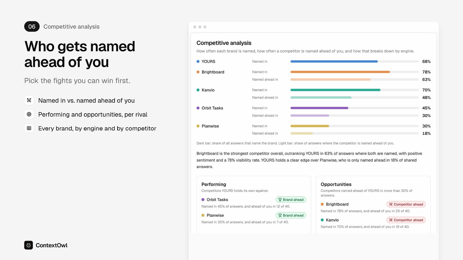Click the YOURS Named in blue bar
Image resolution: width=463 pixels, height=260 pixels.
click(x=334, y=62)
